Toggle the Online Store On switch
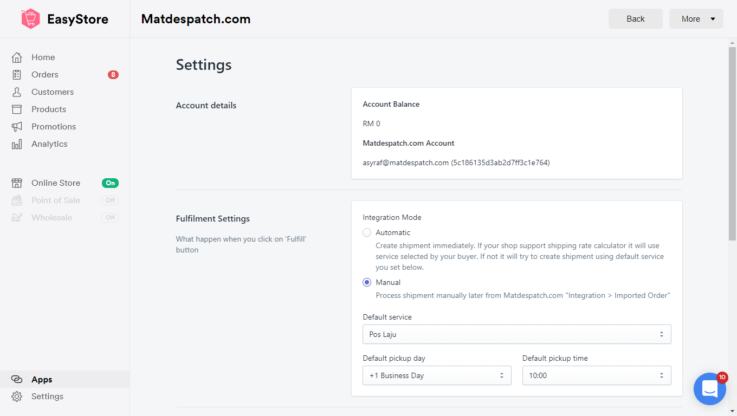Screen dimensions: 737x416 pyautogui.click(x=110, y=183)
